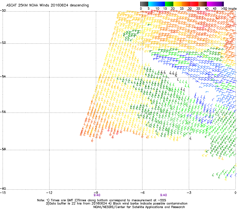Click the longitude label '-6'
This screenshot has width=238, height=209.
[x=142, y=193]
